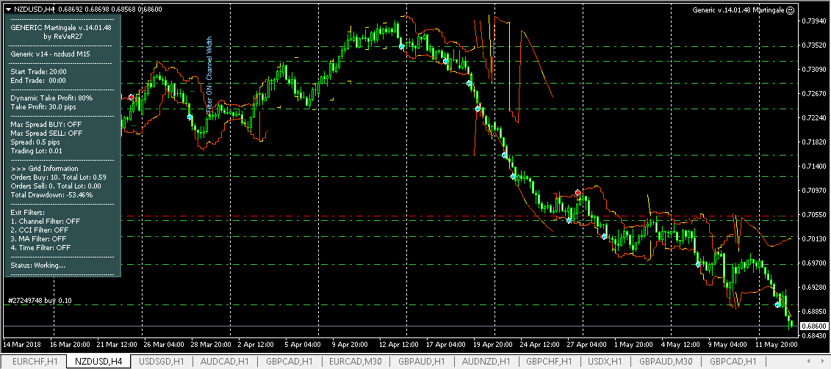Click the red trade arrow near 21 Mar
Viewport: 831px width, 369px height.
pyautogui.click(x=131, y=98)
